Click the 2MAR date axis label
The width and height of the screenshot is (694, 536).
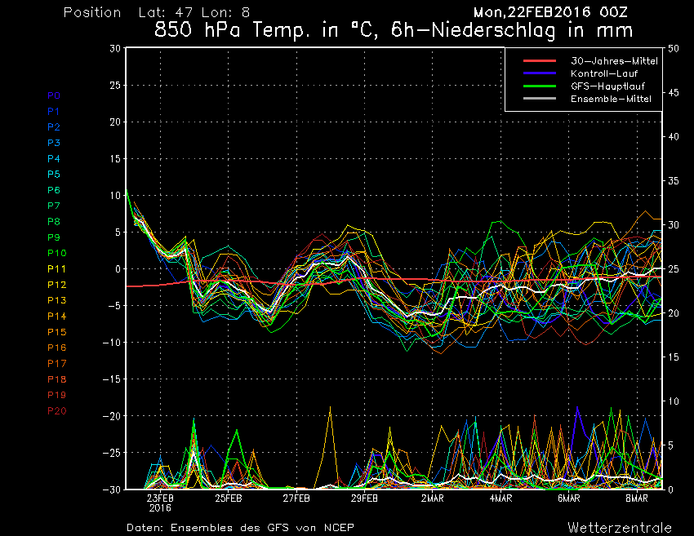coord(433,498)
